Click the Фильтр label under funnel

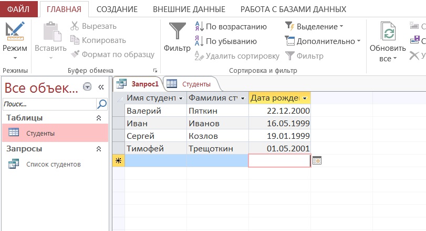(x=177, y=48)
